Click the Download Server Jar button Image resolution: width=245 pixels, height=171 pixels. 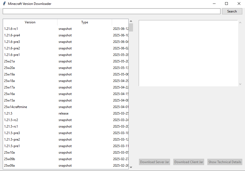click(x=154, y=162)
